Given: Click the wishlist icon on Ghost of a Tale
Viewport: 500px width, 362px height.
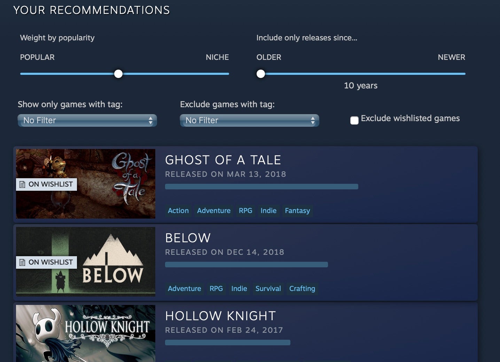Looking at the screenshot, I should (x=22, y=184).
